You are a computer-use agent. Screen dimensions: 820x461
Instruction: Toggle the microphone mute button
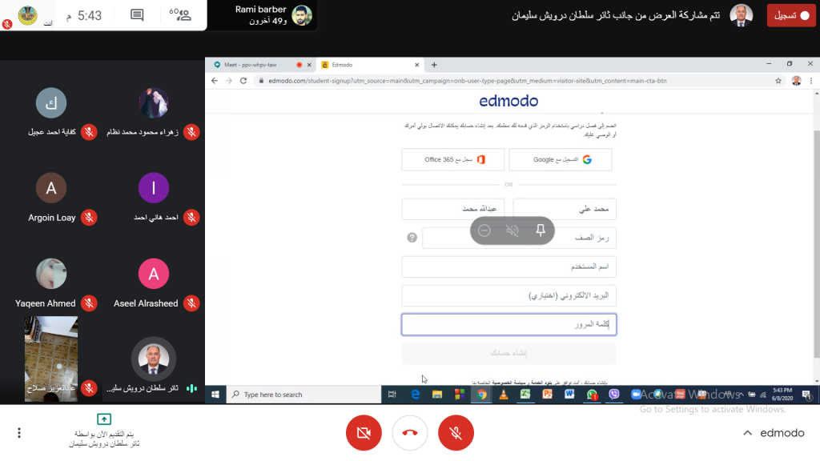pos(456,433)
